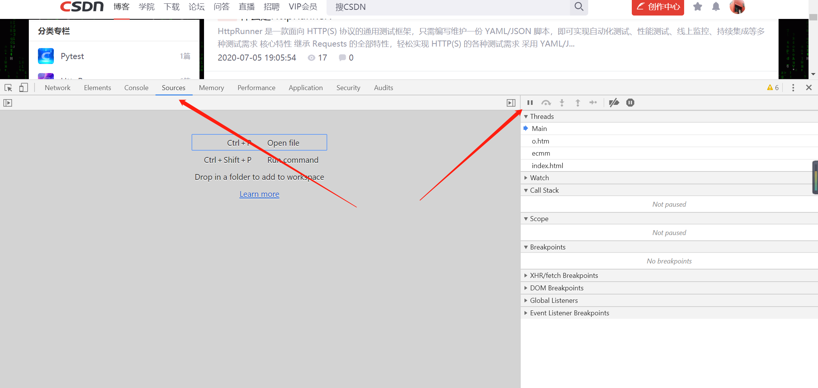Open the Security tab
The image size is (818, 388).
pos(348,88)
